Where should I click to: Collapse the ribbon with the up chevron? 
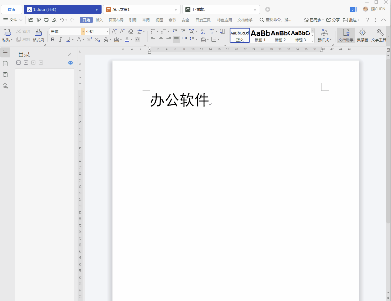pos(384,20)
